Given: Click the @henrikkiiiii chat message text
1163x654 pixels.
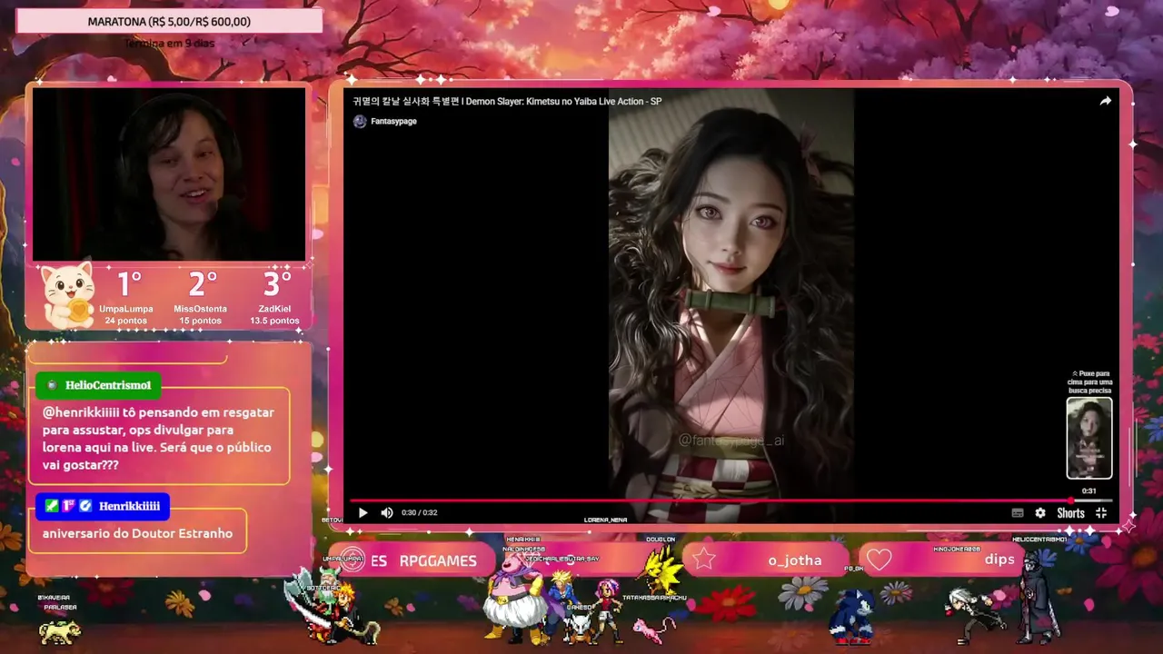Looking at the screenshot, I should point(158,438).
